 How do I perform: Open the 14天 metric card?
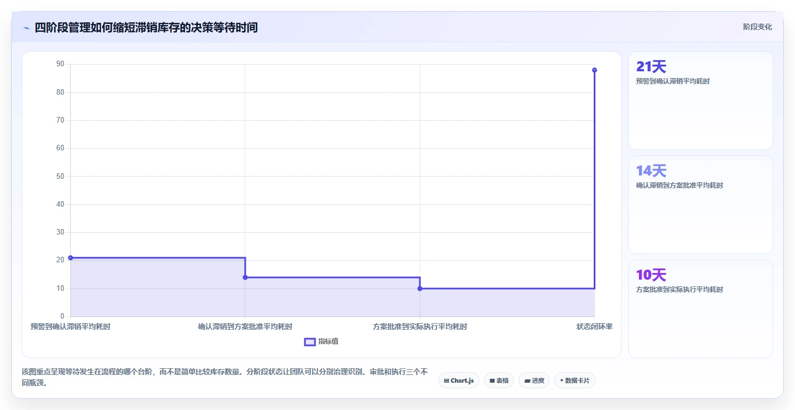tap(701, 205)
